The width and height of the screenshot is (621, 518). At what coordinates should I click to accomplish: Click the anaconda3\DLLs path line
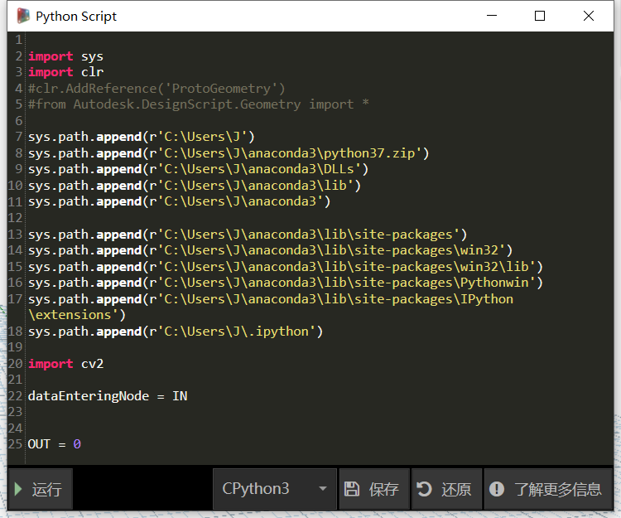(198, 169)
